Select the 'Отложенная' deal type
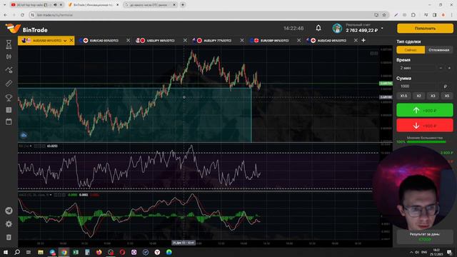457x257 pixels. (438, 50)
